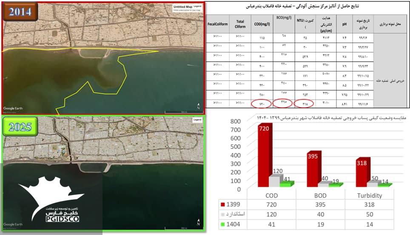Click 50 in the standard data row
The height and width of the screenshot is (235, 410).
(370, 214)
